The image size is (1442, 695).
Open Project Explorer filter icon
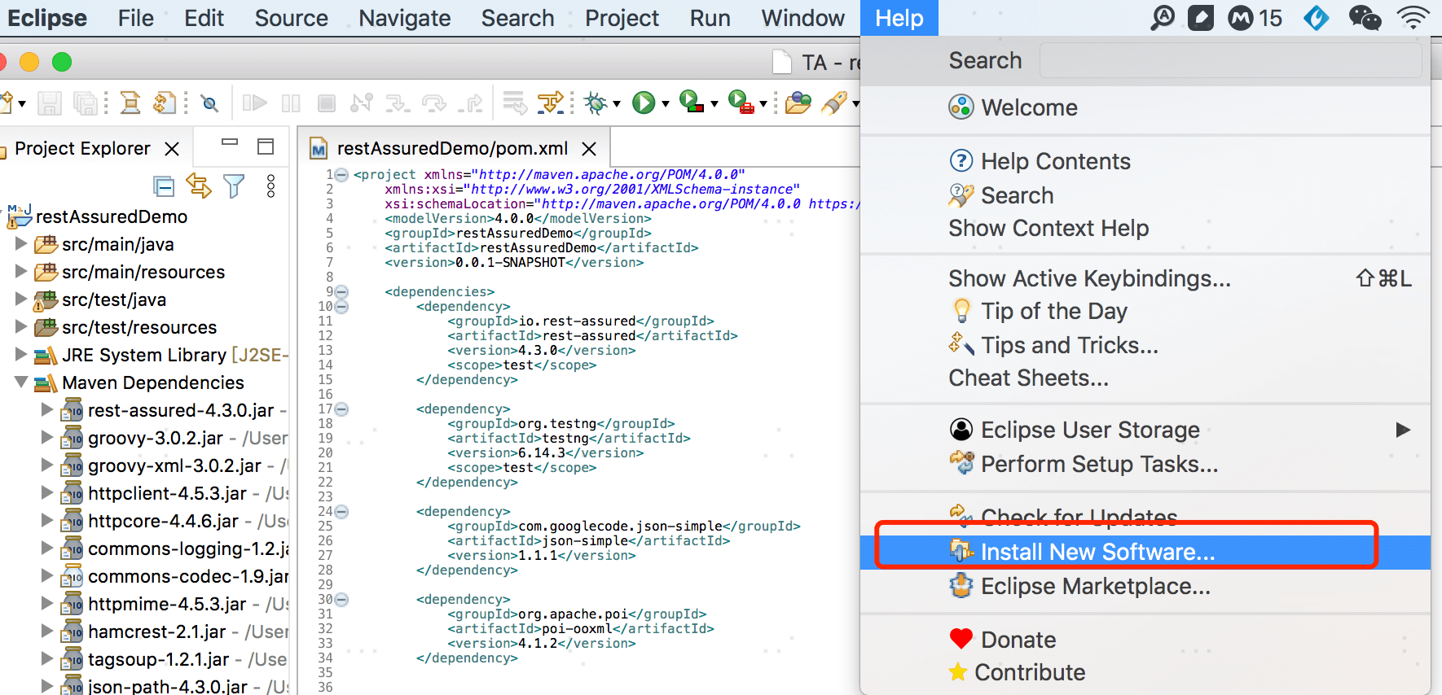point(234,186)
